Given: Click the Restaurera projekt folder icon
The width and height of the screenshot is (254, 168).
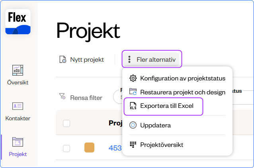Looking at the screenshot, I should [133, 92].
